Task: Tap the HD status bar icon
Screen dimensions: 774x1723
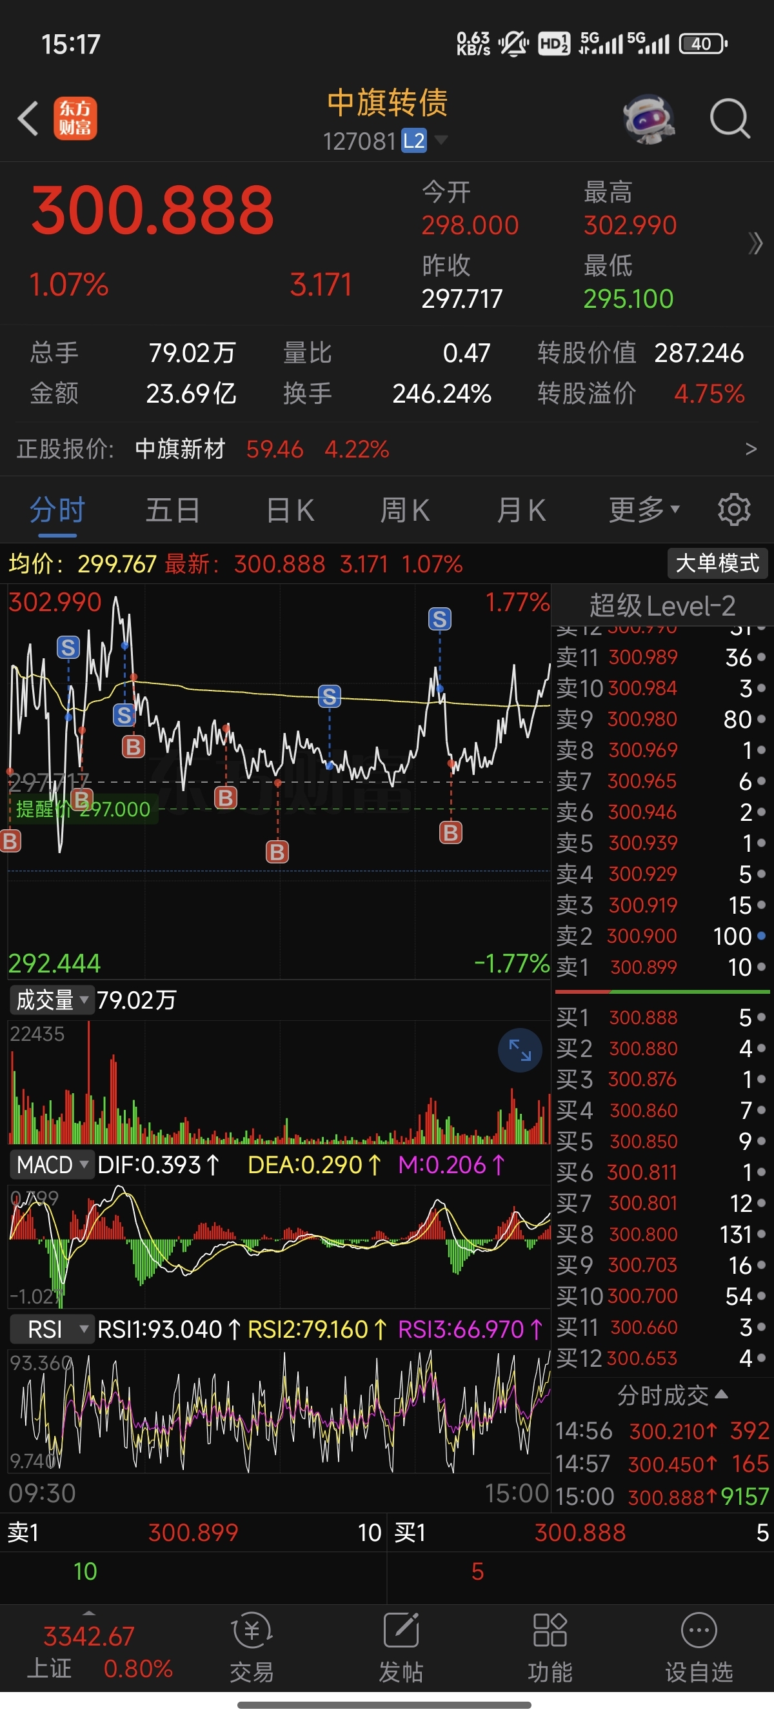Action: tap(554, 44)
